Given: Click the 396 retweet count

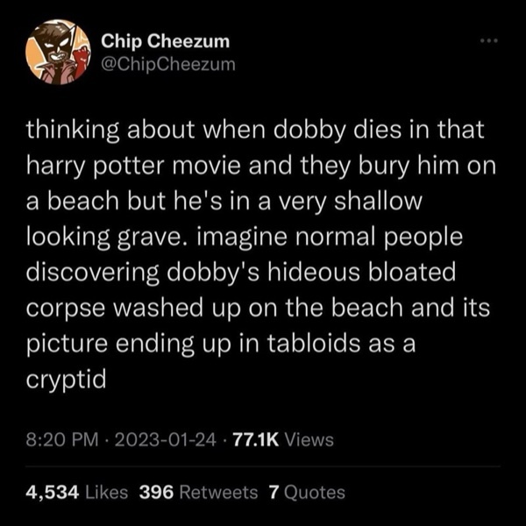Looking at the screenshot, I should click(x=156, y=492).
